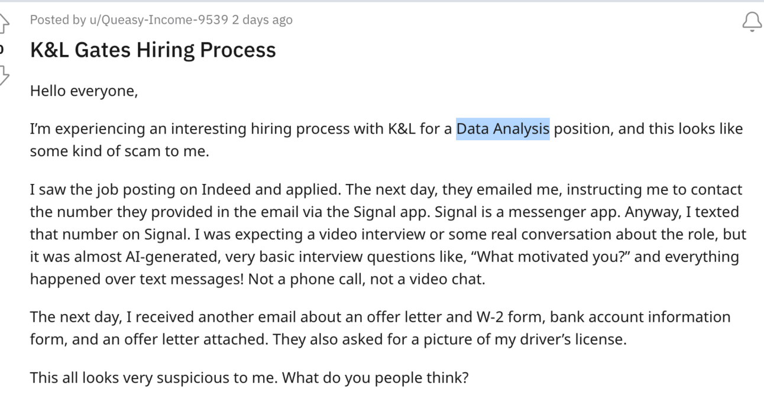Click the 'Hello everyone,' greeting line
764x401 pixels.
(x=83, y=92)
